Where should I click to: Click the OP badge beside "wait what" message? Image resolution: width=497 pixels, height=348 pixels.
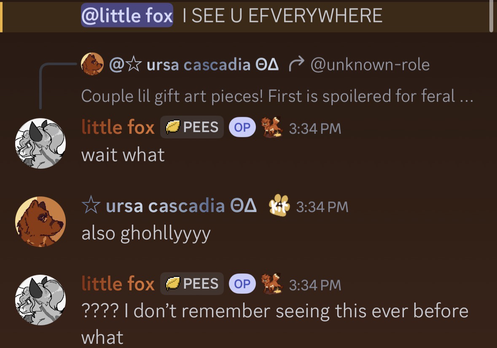[242, 128]
